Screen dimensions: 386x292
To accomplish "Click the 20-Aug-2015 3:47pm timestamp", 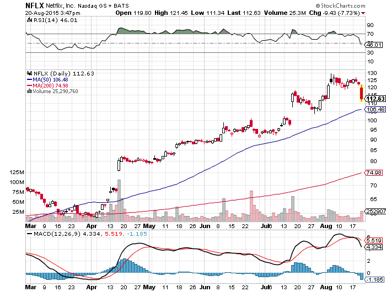I will pyautogui.click(x=53, y=13).
